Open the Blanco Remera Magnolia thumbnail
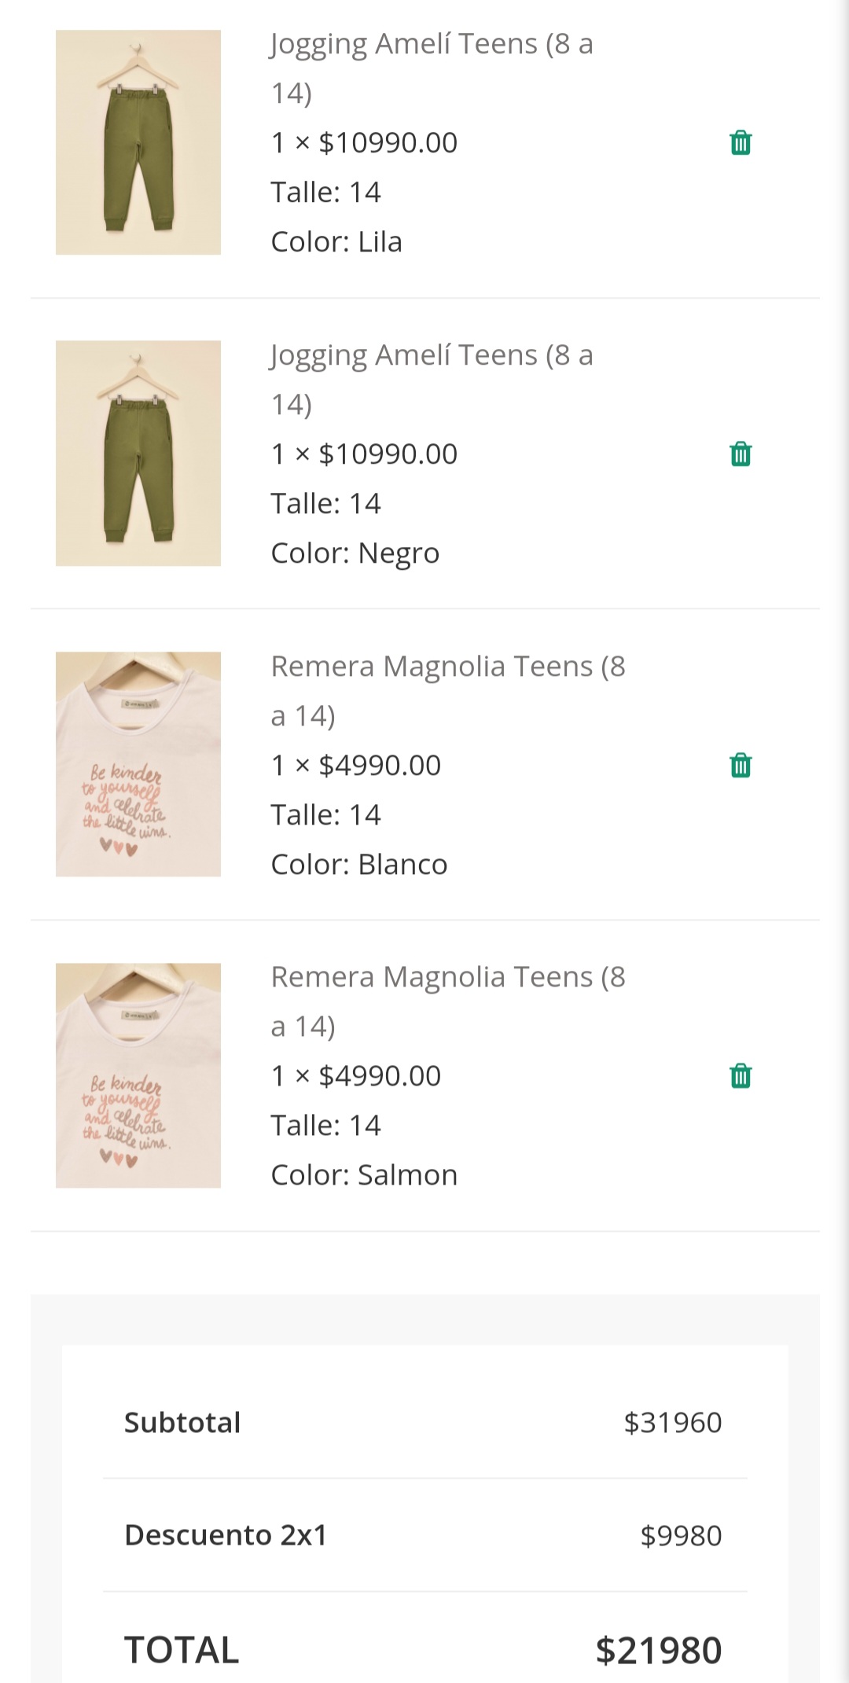The width and height of the screenshot is (849, 1683). pos(138,764)
